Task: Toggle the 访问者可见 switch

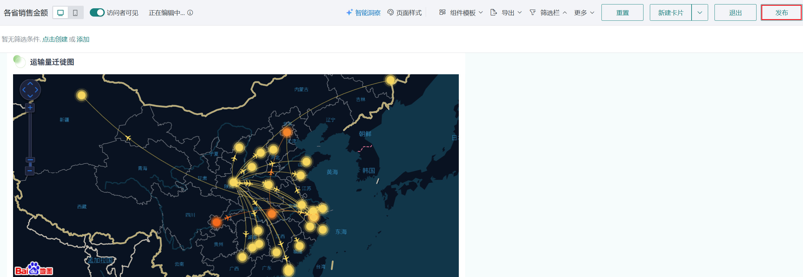Action: (x=97, y=13)
